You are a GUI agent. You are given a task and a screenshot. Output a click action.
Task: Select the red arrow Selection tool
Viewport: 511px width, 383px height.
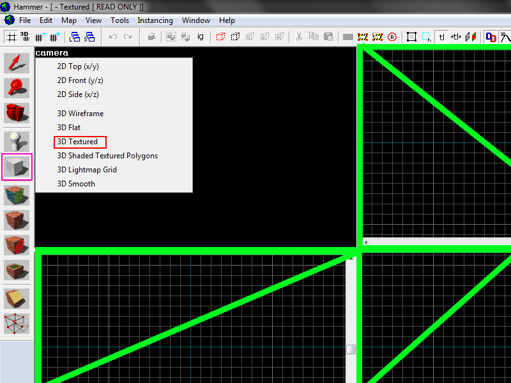tap(17, 63)
